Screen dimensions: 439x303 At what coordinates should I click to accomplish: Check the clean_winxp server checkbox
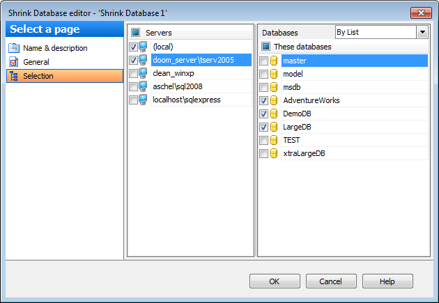133,74
